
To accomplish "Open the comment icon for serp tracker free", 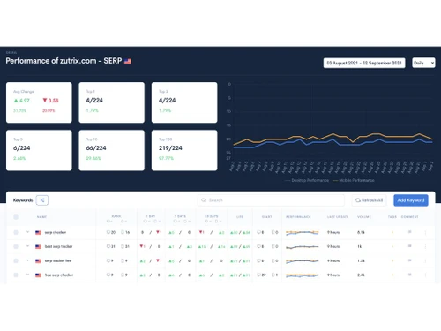I will [409, 260].
